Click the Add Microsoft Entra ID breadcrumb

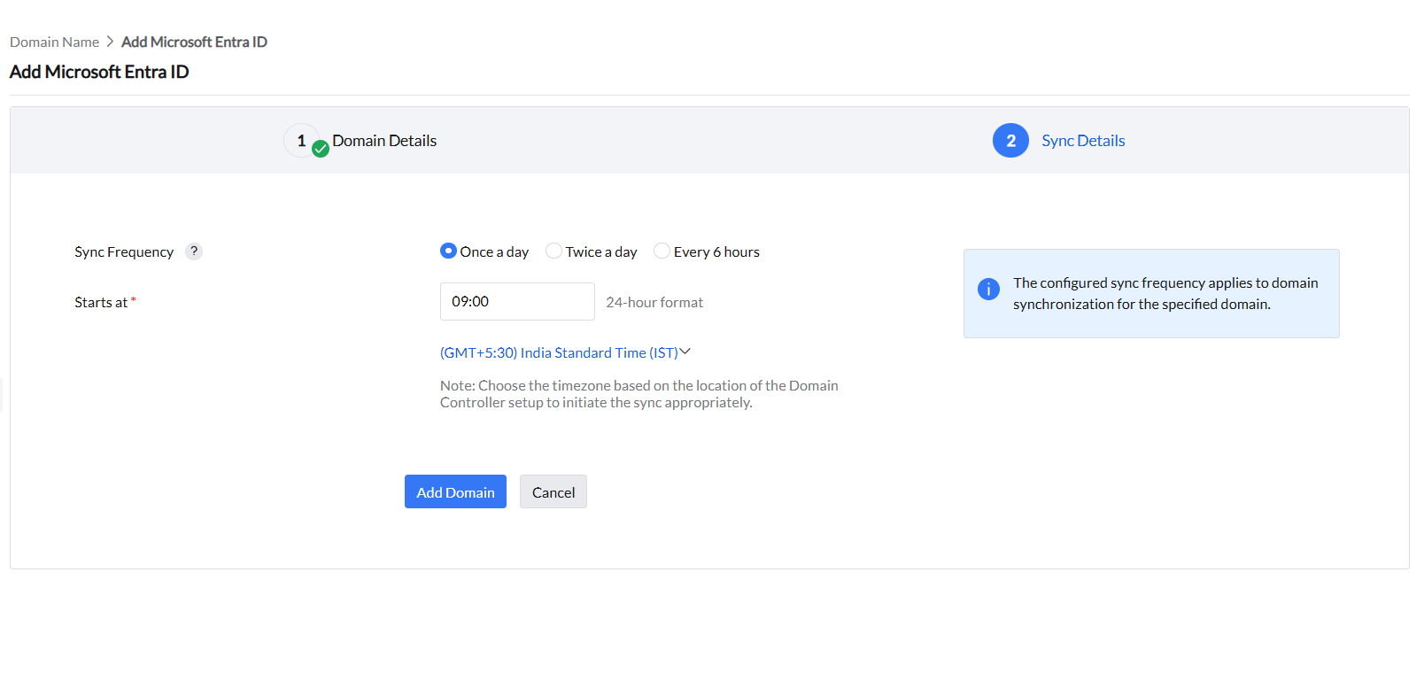[194, 42]
